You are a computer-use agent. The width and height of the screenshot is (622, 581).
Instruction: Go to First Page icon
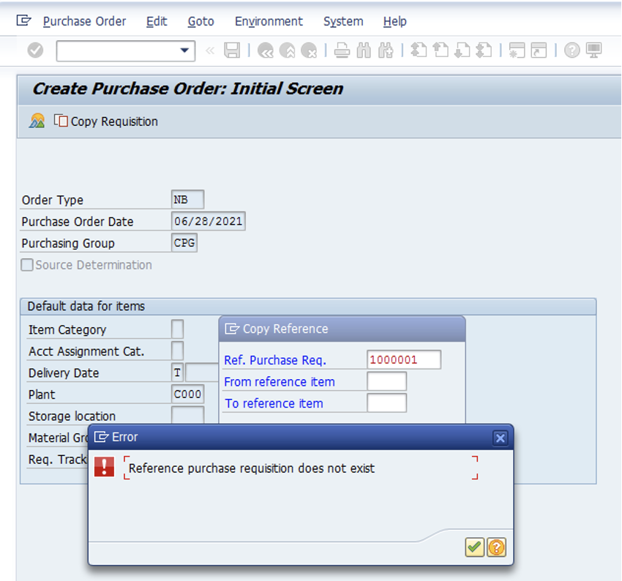pos(419,50)
